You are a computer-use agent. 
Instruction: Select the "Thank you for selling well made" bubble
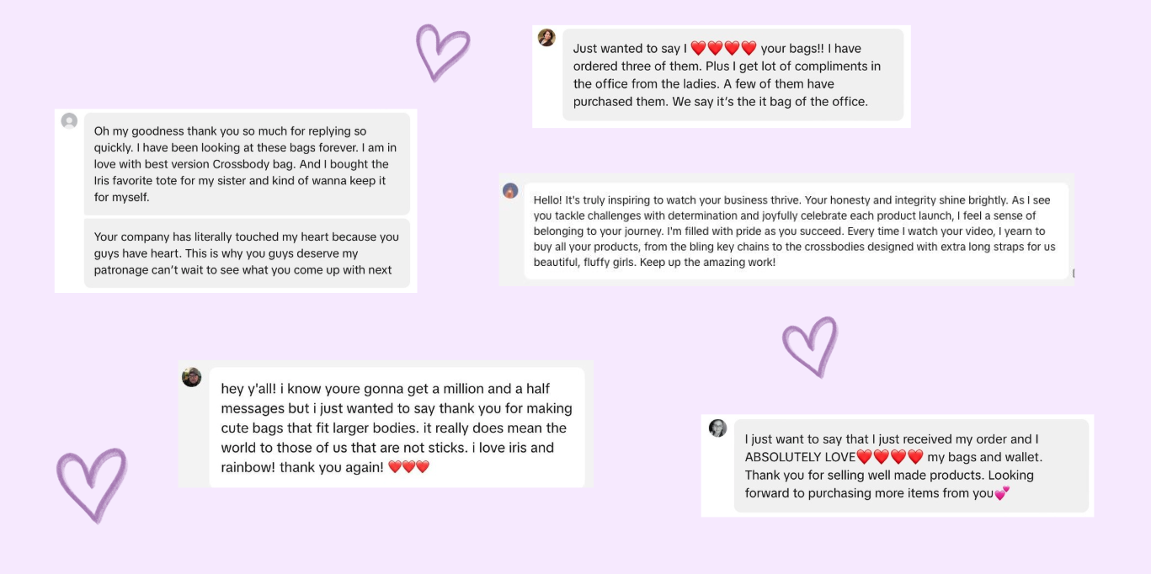tap(911, 465)
